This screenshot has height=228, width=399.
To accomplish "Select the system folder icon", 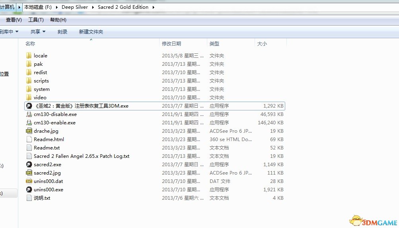I will tap(29, 89).
